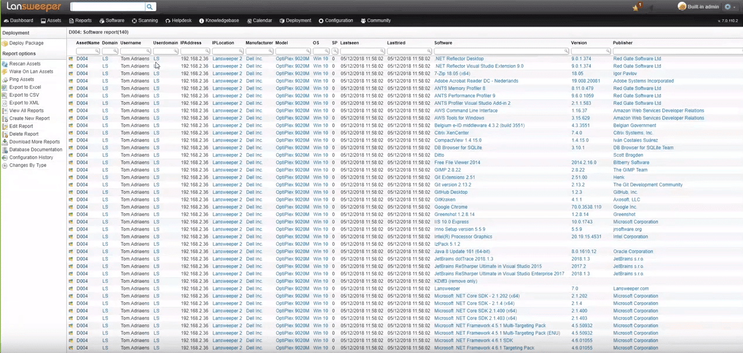Sort by the Software column header
This screenshot has height=353, width=743.
tap(443, 43)
